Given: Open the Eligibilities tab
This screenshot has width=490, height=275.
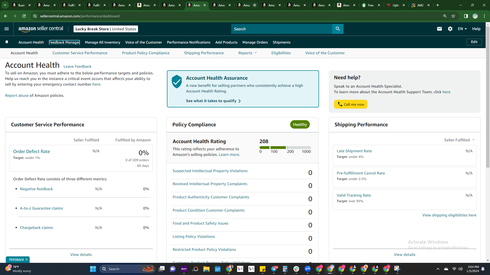Looking at the screenshot, I should tap(281, 53).
